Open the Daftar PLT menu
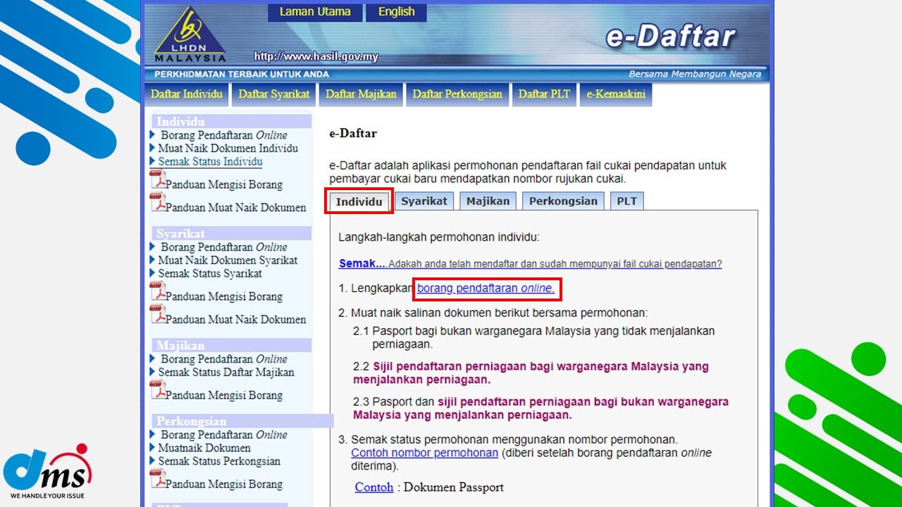The image size is (902, 507). click(544, 94)
